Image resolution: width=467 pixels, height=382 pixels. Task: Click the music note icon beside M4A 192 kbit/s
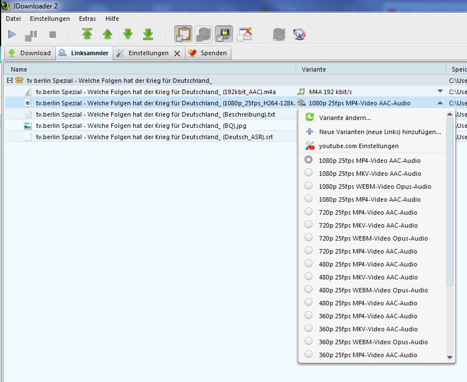pos(301,92)
